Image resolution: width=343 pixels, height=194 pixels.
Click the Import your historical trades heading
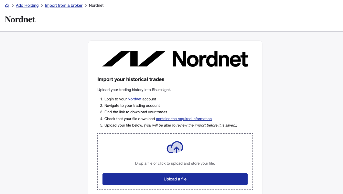coord(131,79)
